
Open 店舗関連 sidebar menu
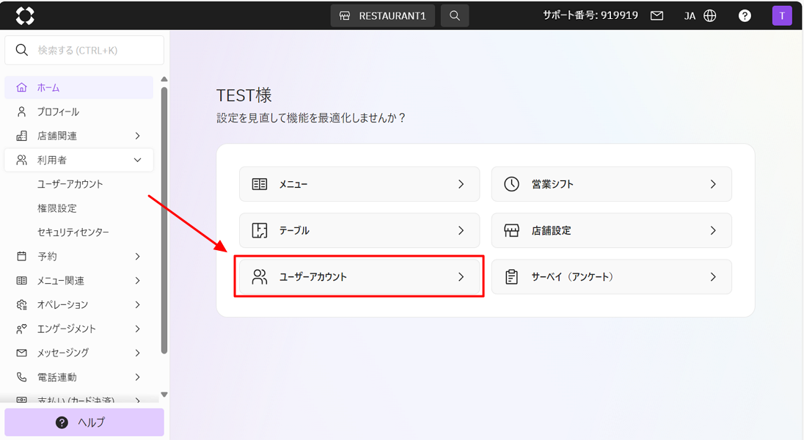[79, 136]
